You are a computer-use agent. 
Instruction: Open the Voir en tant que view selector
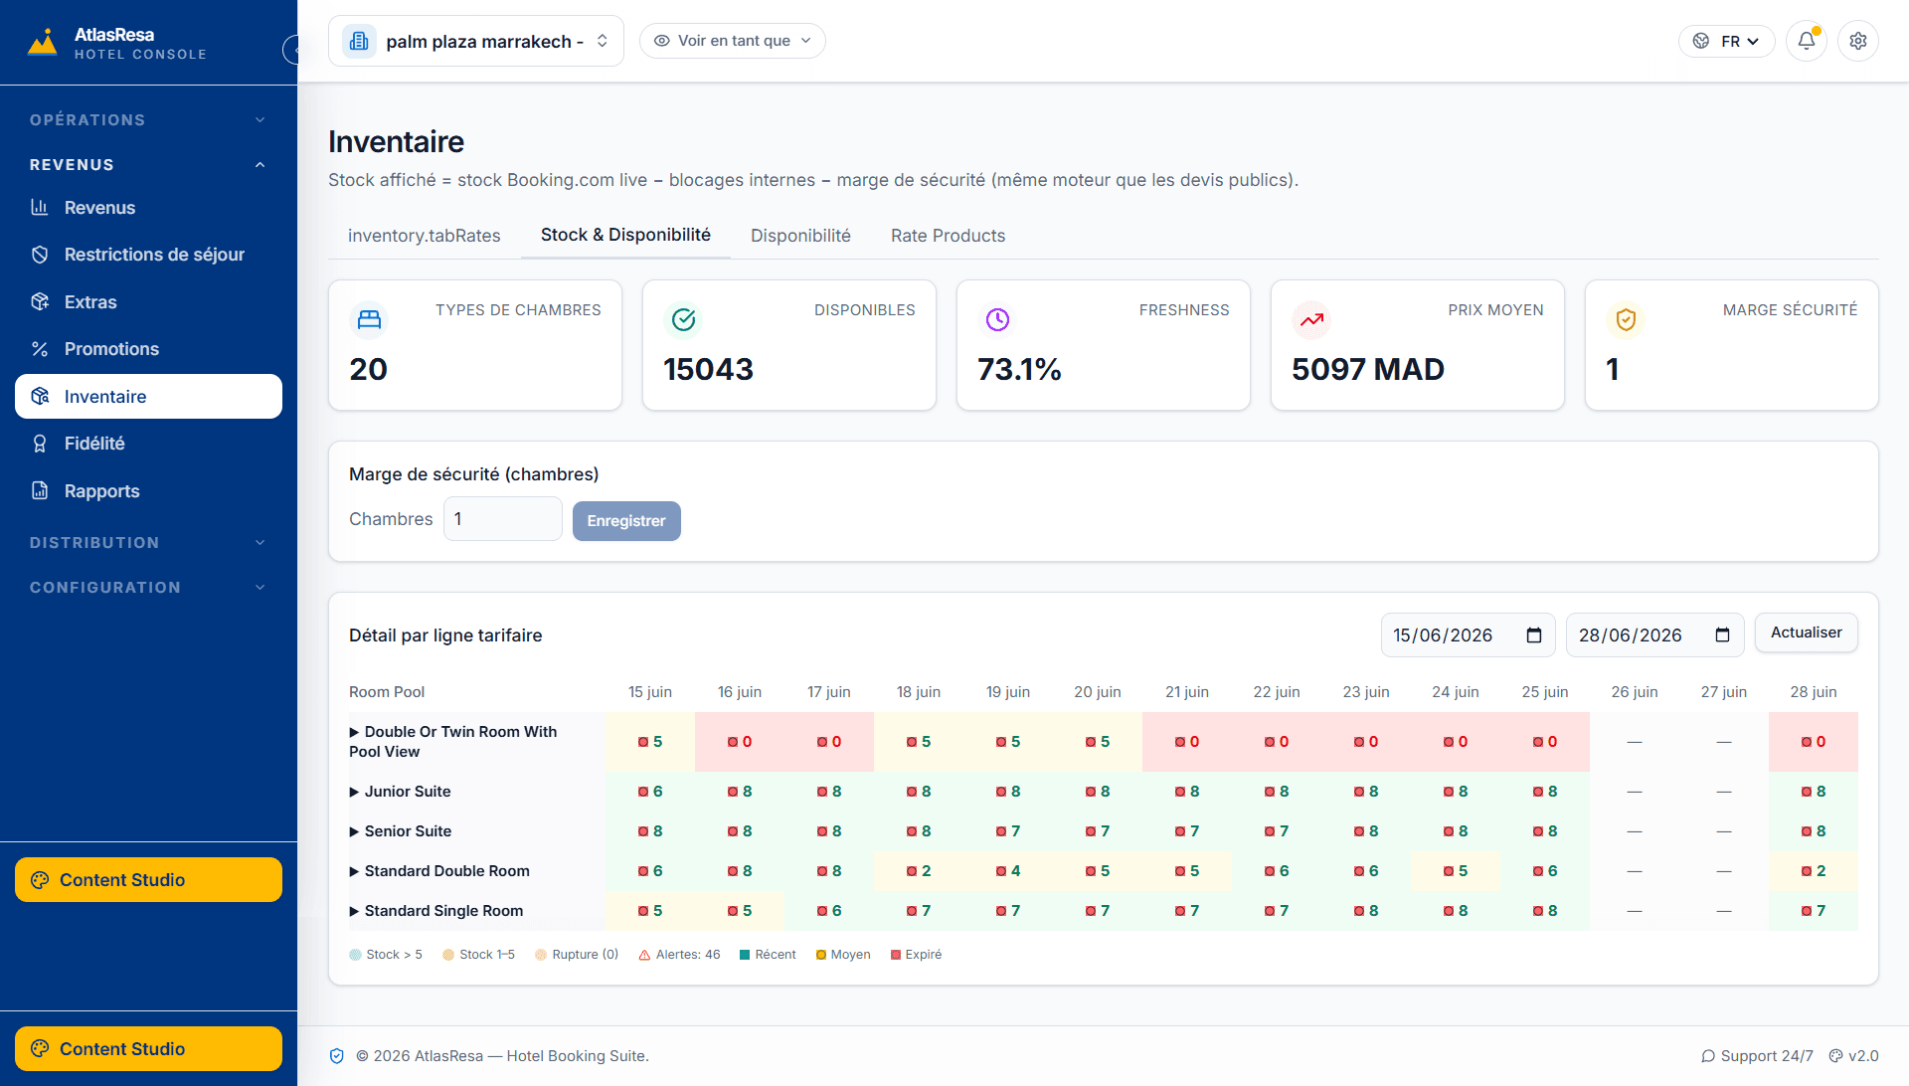point(733,41)
